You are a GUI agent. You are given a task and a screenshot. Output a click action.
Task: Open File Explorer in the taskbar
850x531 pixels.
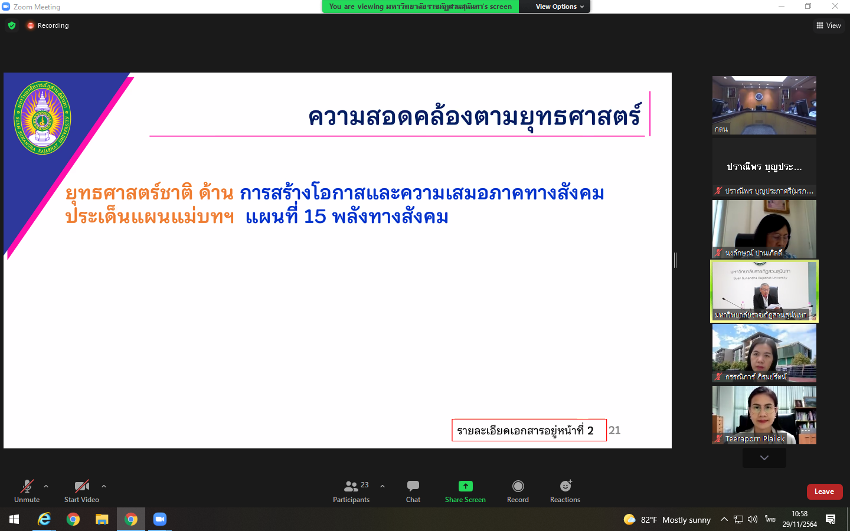tap(102, 519)
